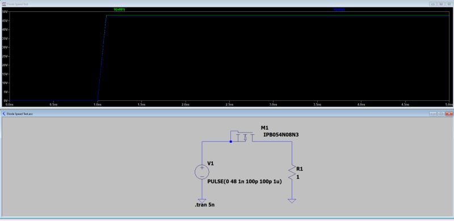Image resolution: width=454 pixels, height=221 pixels.
Task: Click the plot window icon in title bar
Action: point(4,4)
